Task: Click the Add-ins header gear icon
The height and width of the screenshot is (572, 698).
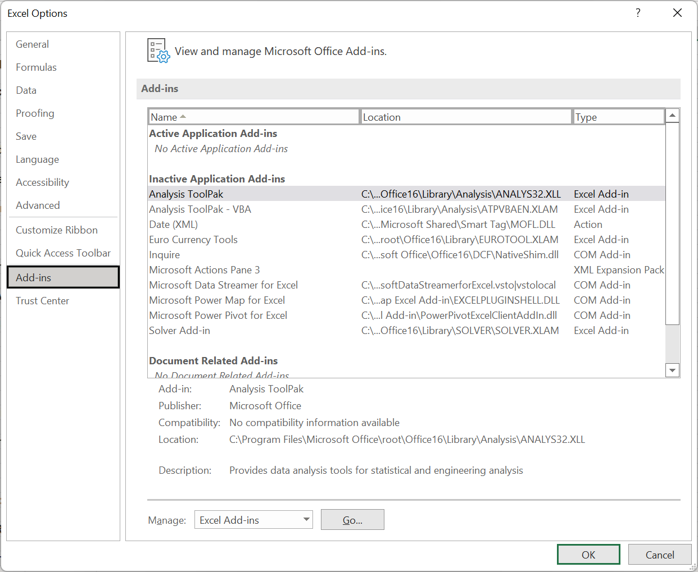Action: [x=158, y=51]
